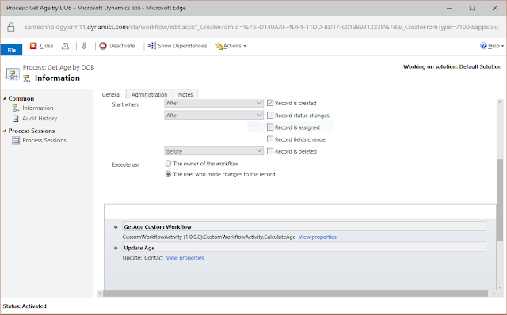Click the vertical scrollbar thumb
Screen dimensions: 507x315
(x=500, y=200)
